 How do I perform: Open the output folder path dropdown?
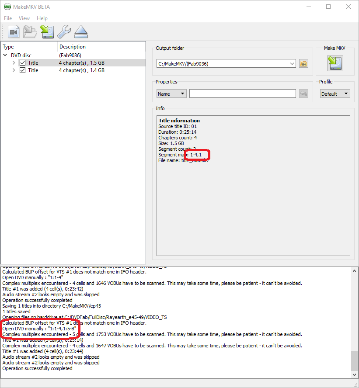(292, 64)
